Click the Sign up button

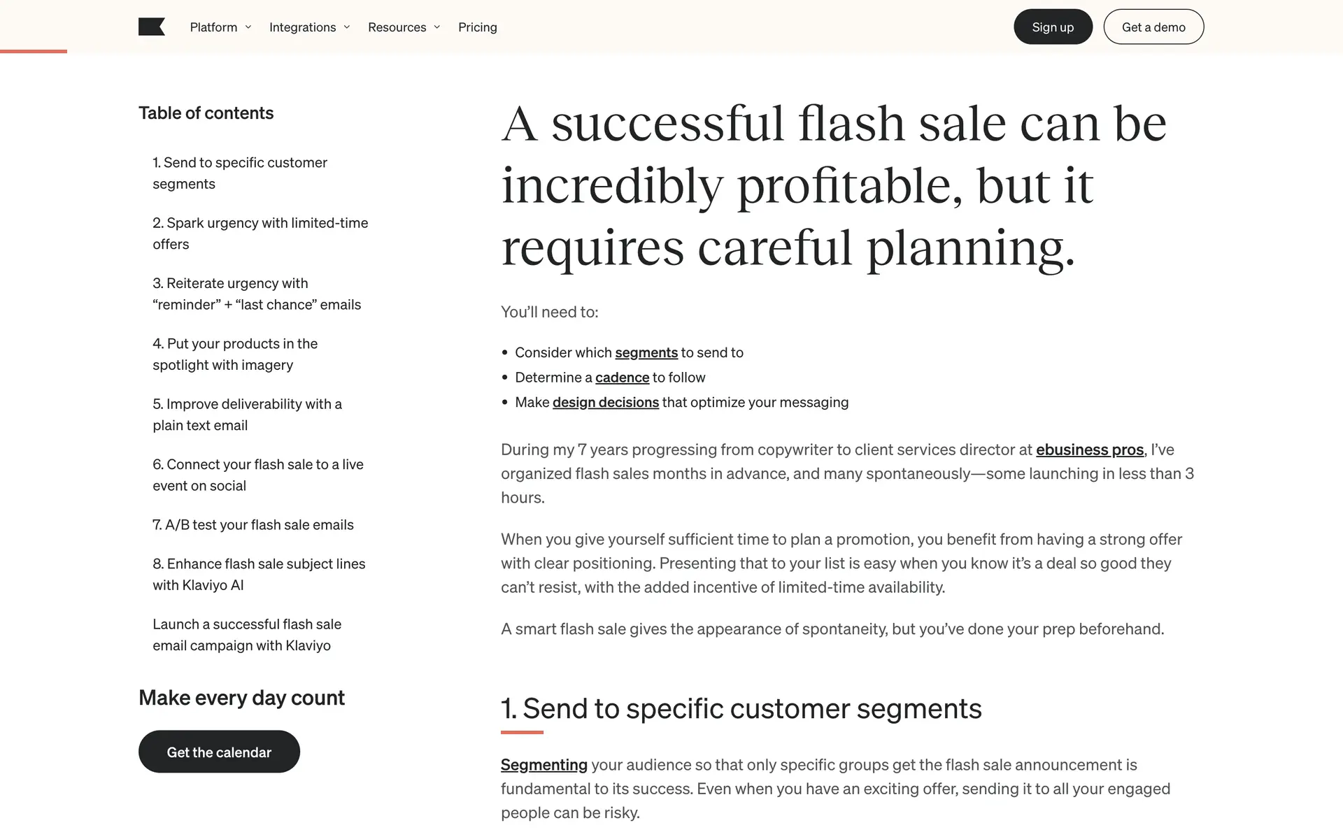[1052, 27]
